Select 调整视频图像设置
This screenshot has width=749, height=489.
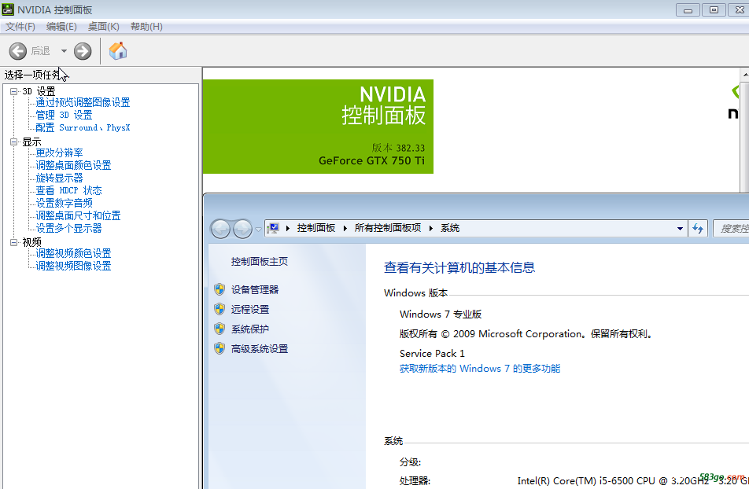[x=73, y=266]
